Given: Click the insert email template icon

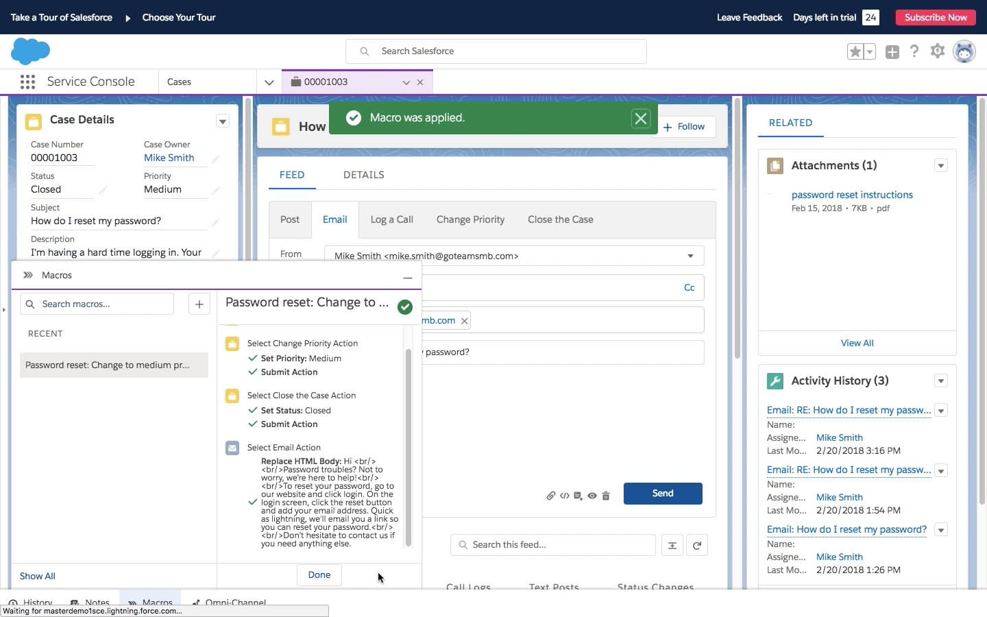Looking at the screenshot, I should [x=578, y=496].
